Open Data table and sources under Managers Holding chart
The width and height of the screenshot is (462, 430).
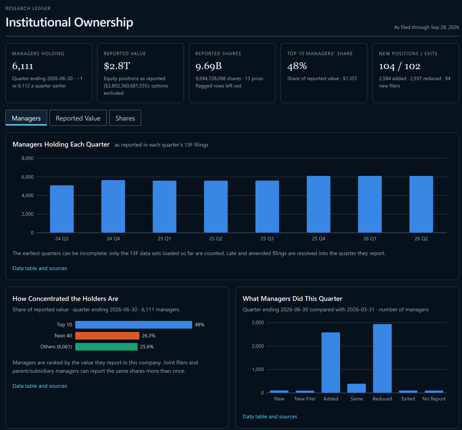pyautogui.click(x=40, y=268)
